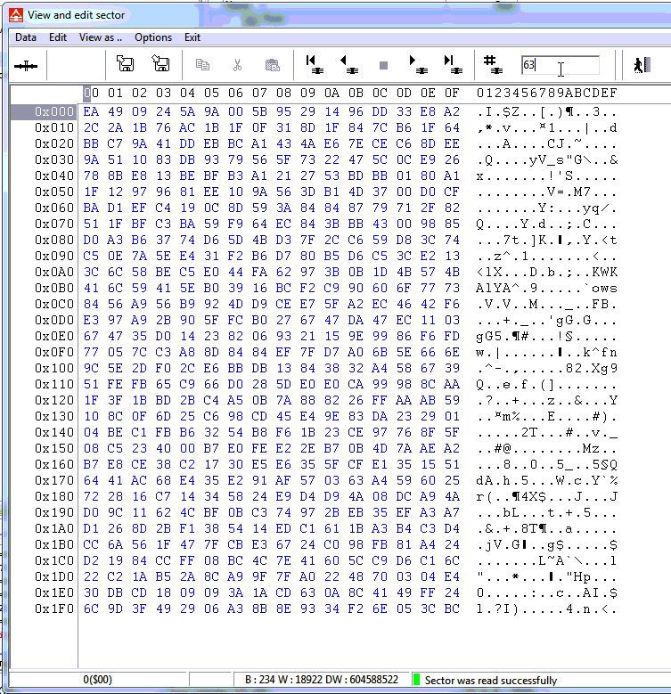Click hex byte EA in row 0x000

(x=91, y=111)
